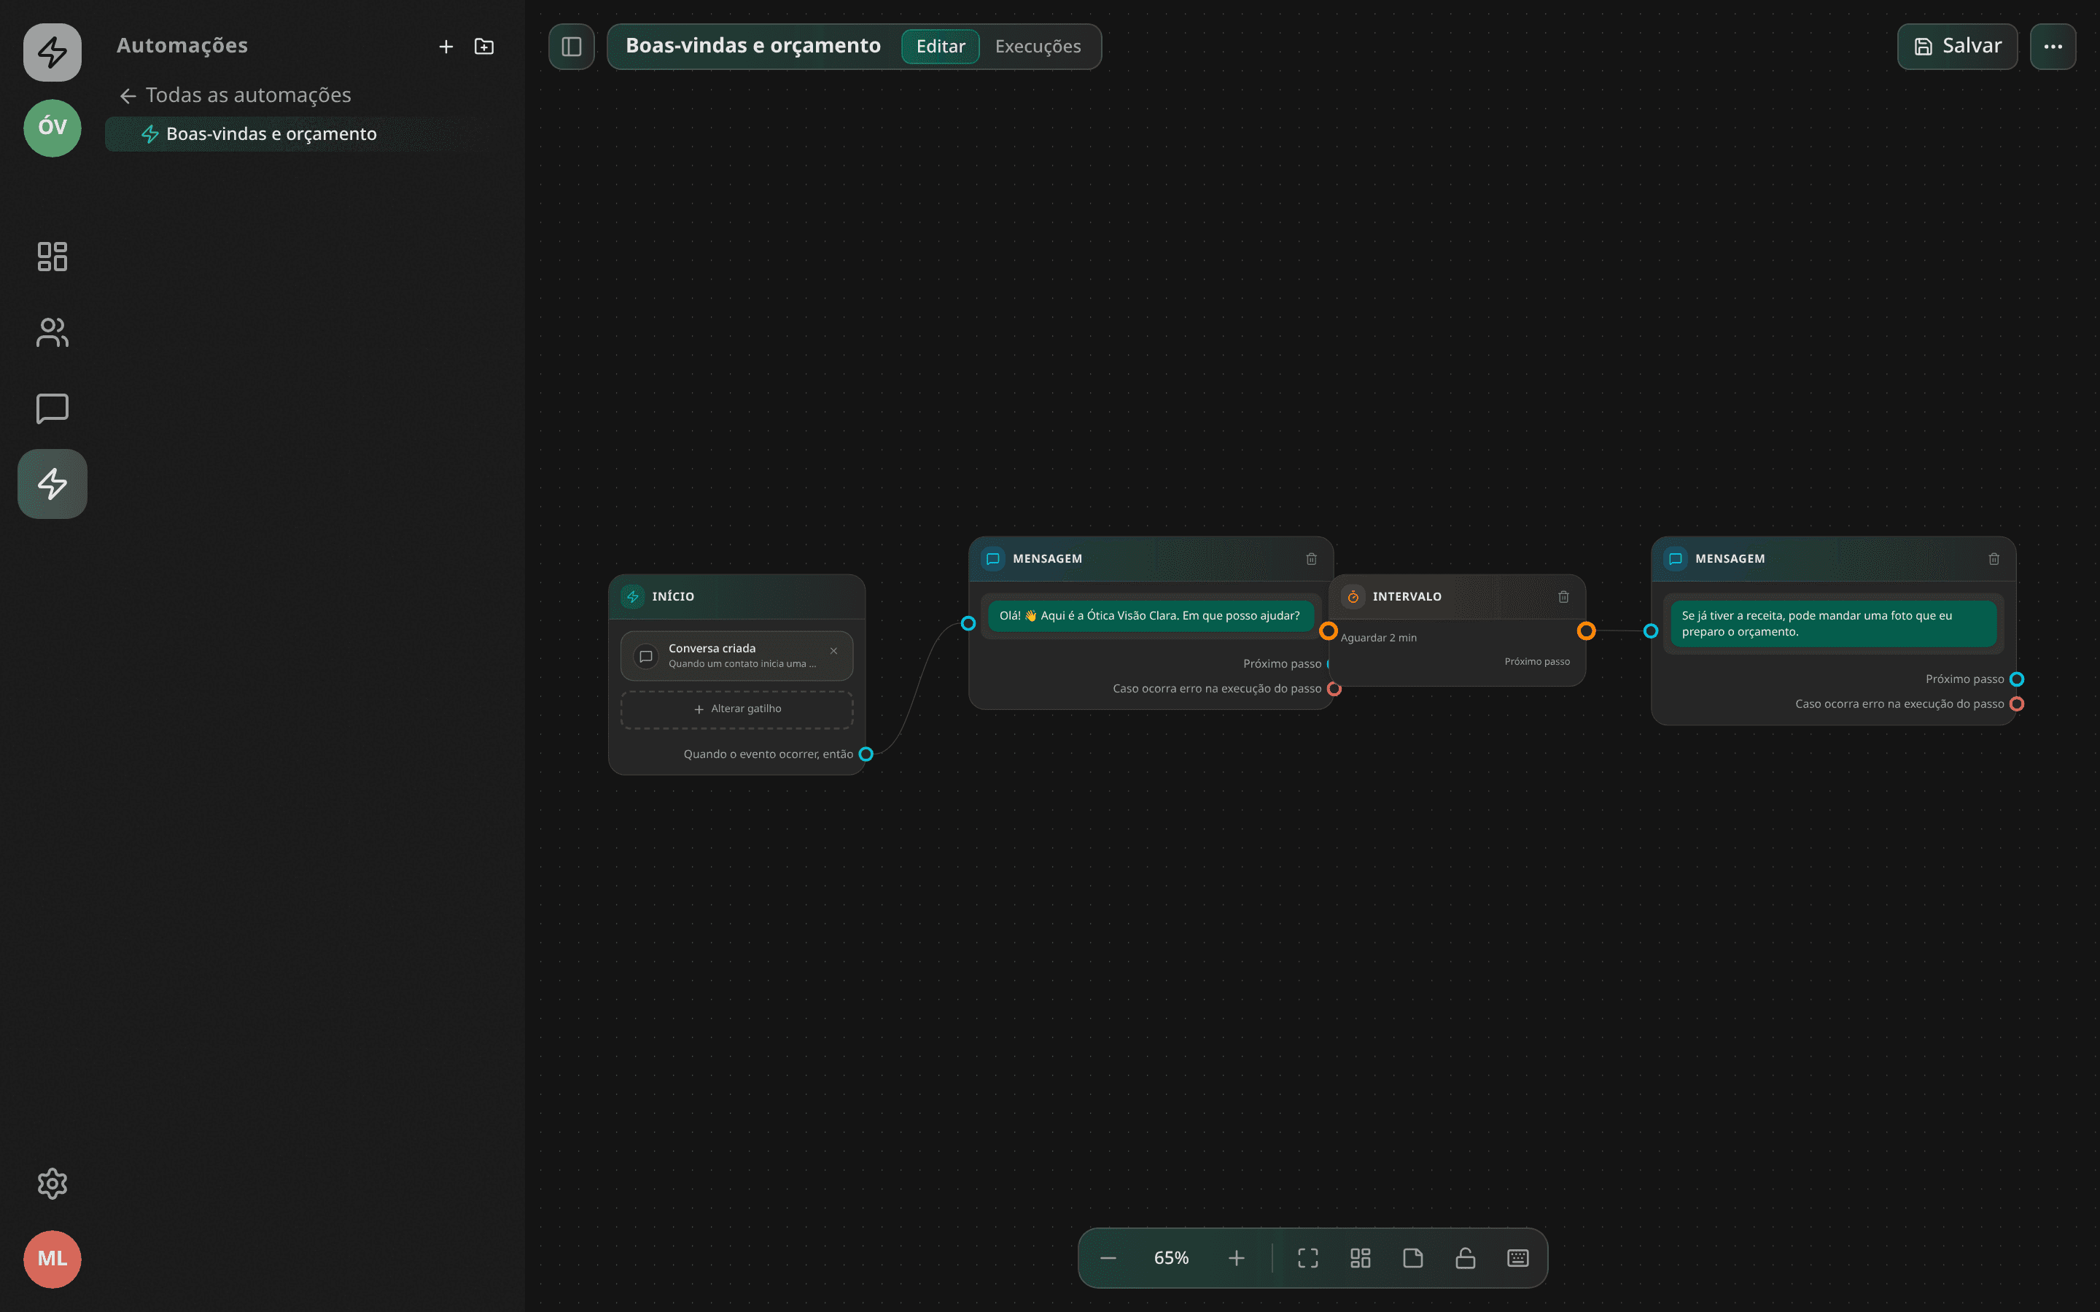The image size is (2100, 1312).
Task: Open settings gear icon
Action: (x=52, y=1184)
